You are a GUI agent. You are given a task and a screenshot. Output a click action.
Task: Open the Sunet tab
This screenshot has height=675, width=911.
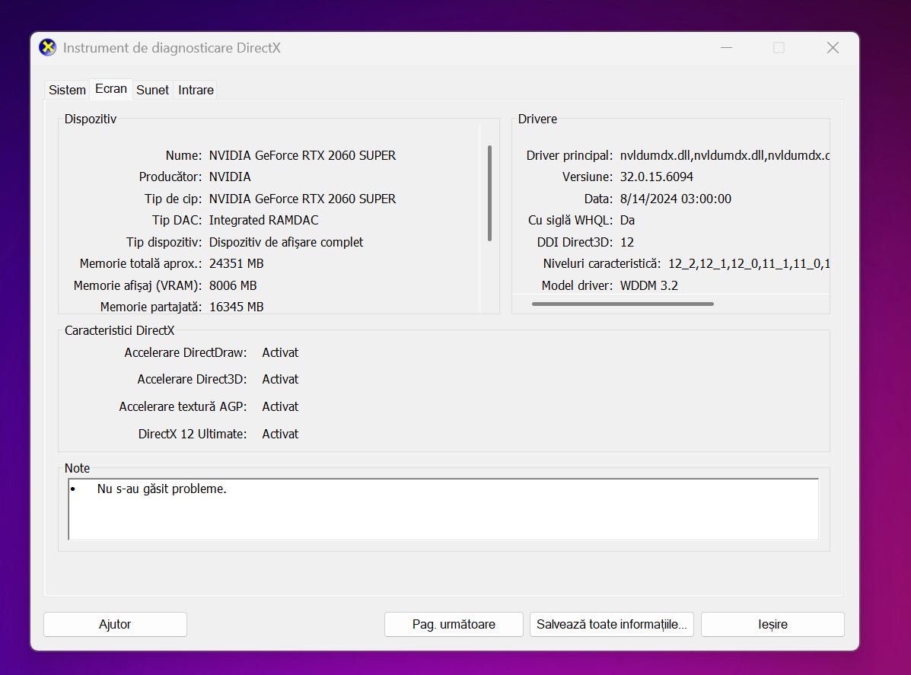point(153,90)
